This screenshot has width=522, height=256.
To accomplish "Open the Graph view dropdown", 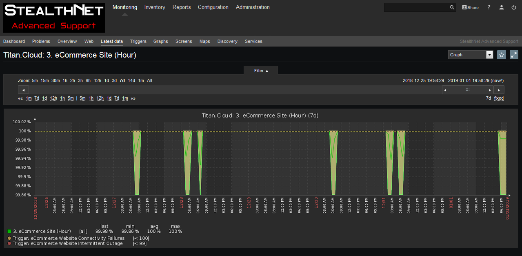I will coord(471,55).
